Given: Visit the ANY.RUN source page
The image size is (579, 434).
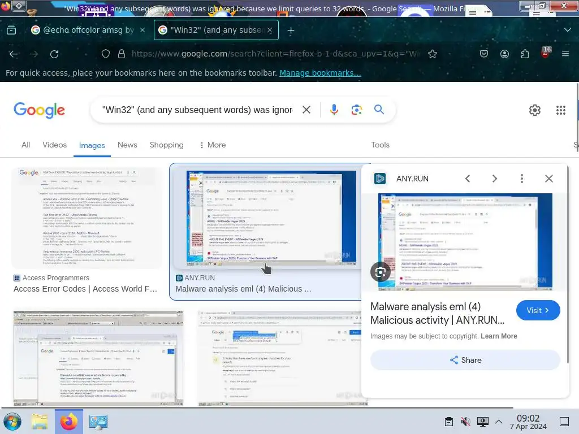Looking at the screenshot, I should (x=538, y=310).
